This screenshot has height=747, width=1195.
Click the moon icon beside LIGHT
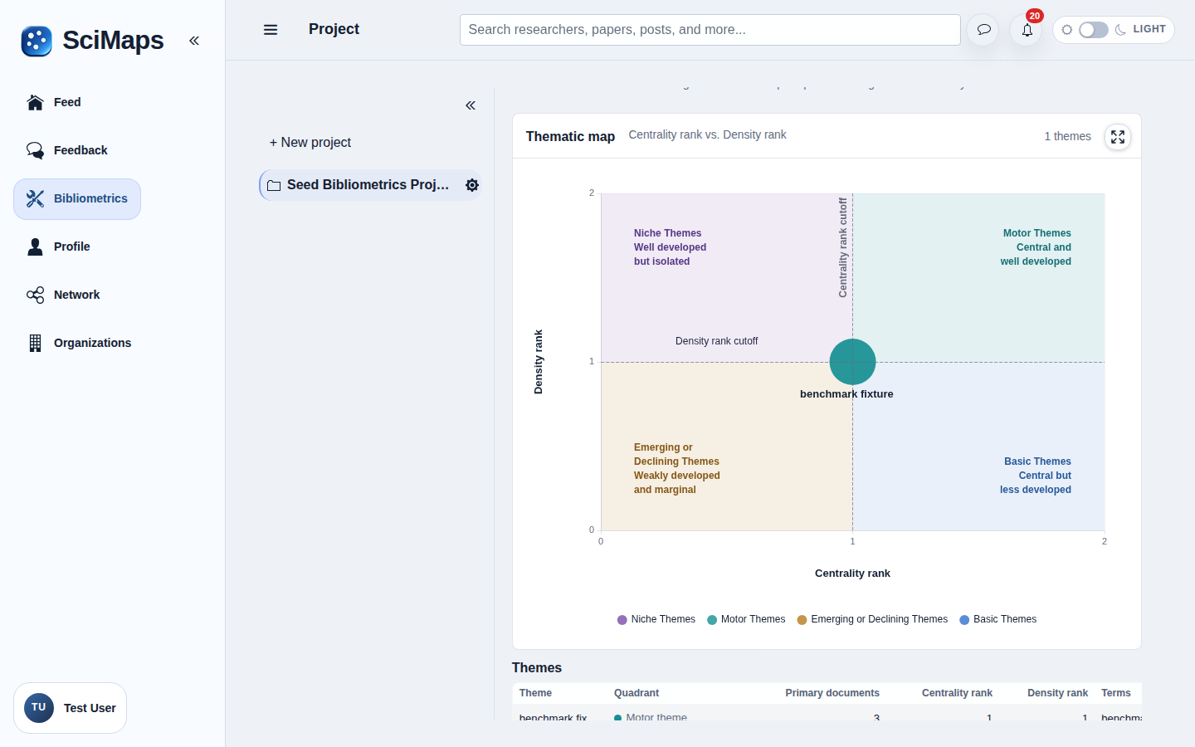click(x=1121, y=30)
